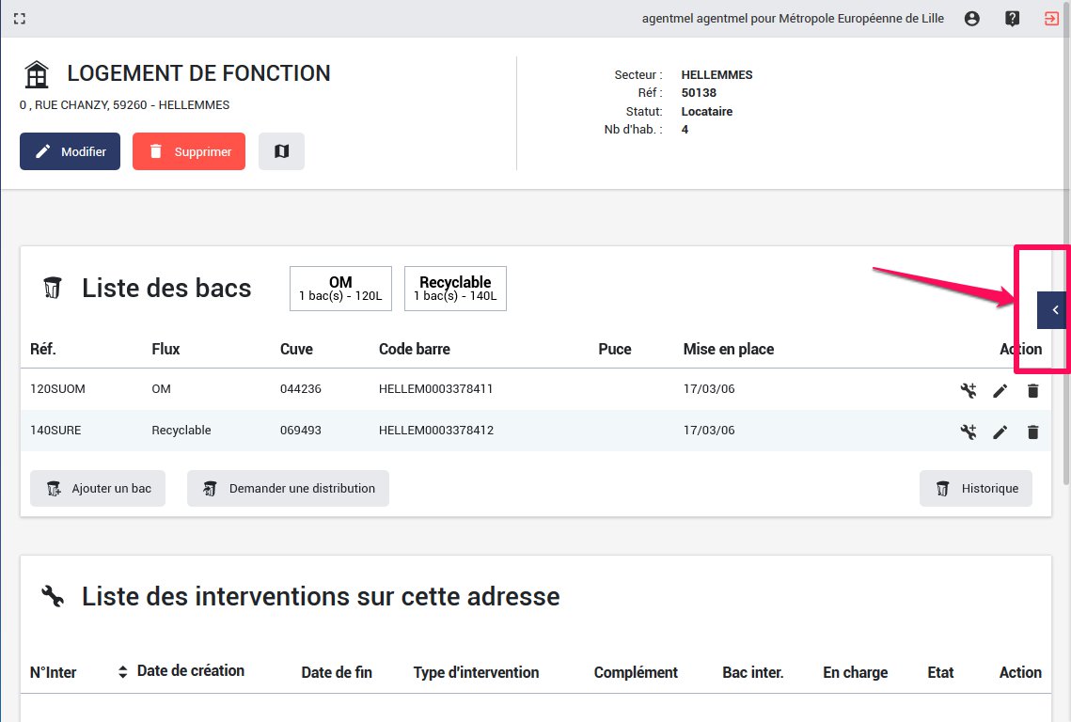
Task: Open the user account icon
Action: point(971,18)
